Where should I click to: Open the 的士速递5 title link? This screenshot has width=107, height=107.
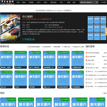pyautogui.click(x=28, y=17)
